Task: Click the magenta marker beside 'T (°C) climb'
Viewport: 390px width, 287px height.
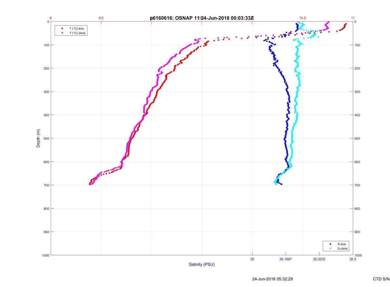Action: pos(62,33)
